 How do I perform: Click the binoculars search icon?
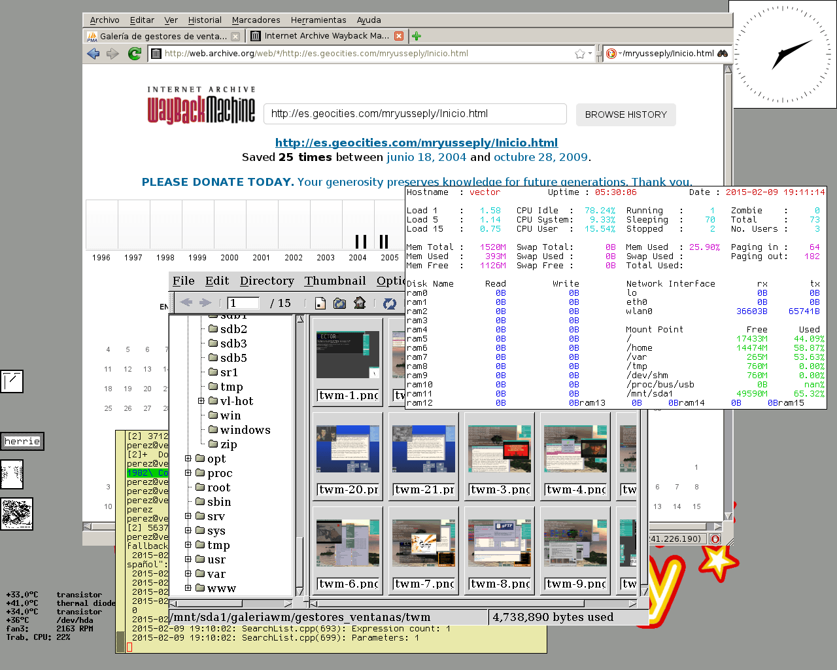point(723,54)
